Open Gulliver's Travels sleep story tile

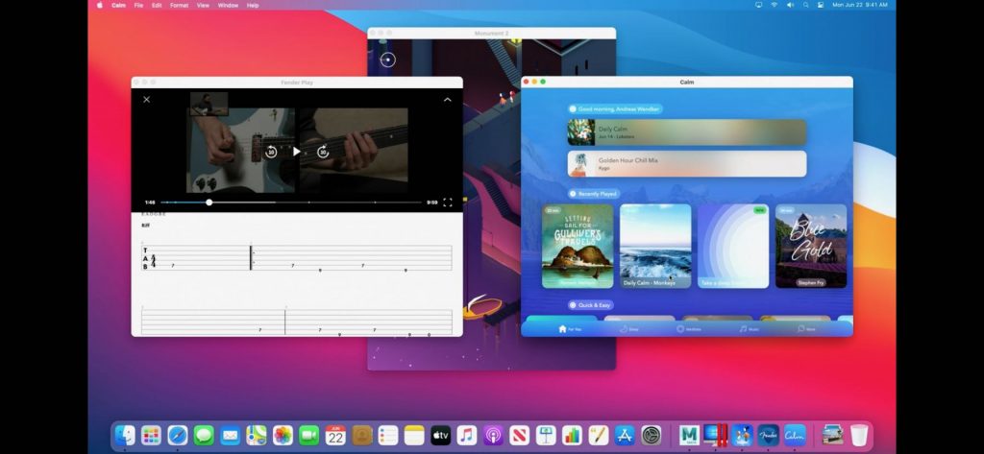(578, 246)
